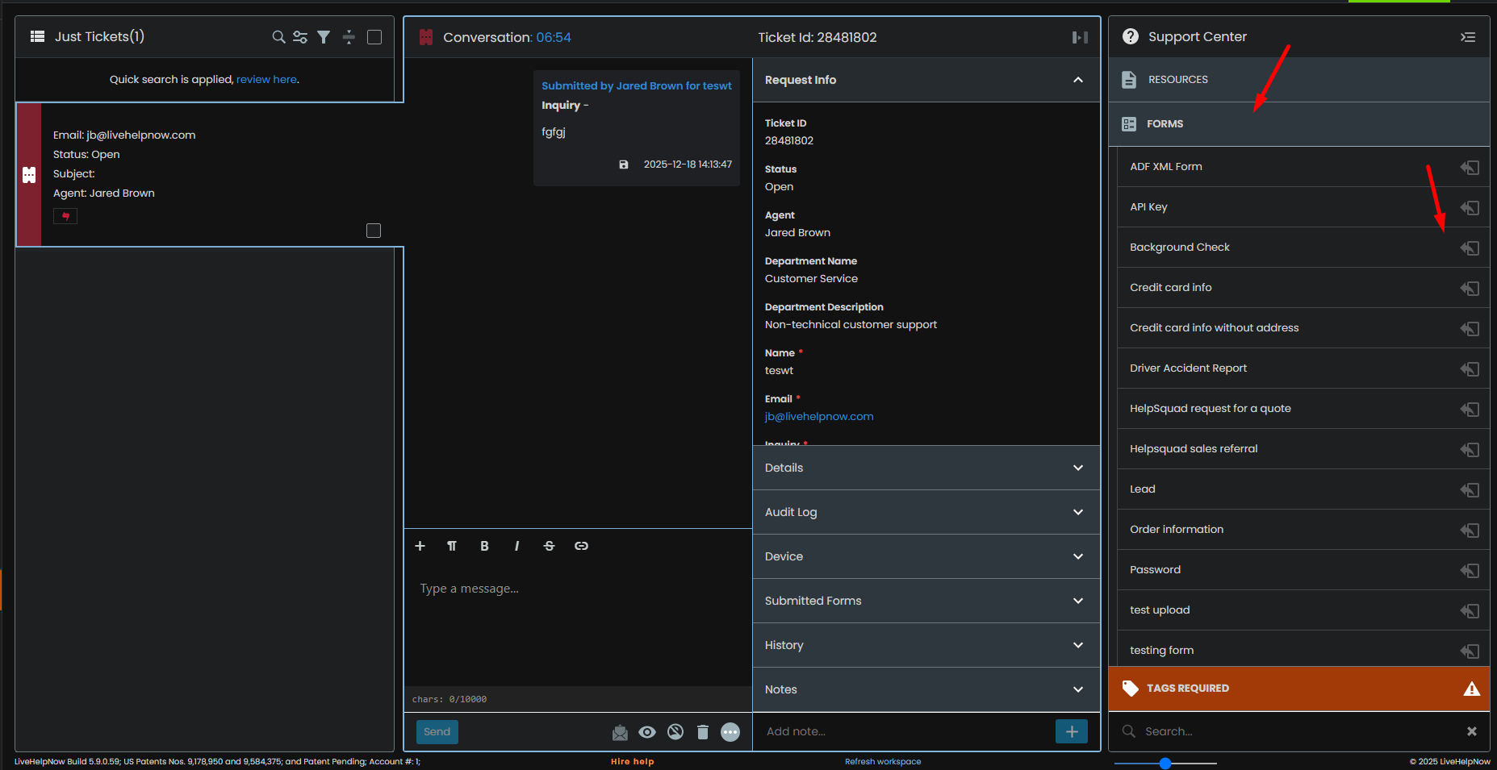This screenshot has width=1497, height=770.
Task: Click the more options ellipsis button
Action: [730, 732]
